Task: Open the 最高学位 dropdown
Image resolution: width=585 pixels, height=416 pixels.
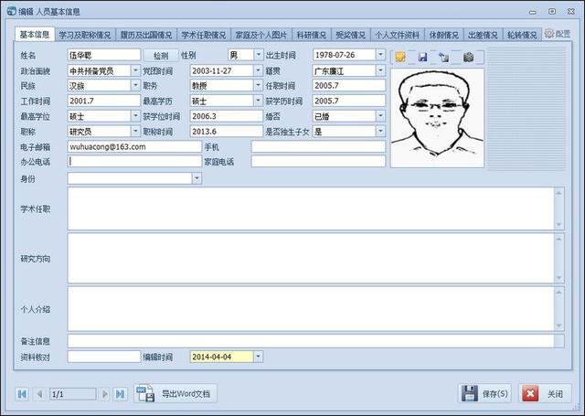Action: (x=135, y=116)
